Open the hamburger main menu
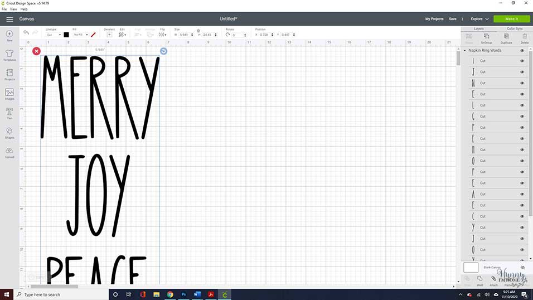Screen dimensions: 533x300 [9, 19]
